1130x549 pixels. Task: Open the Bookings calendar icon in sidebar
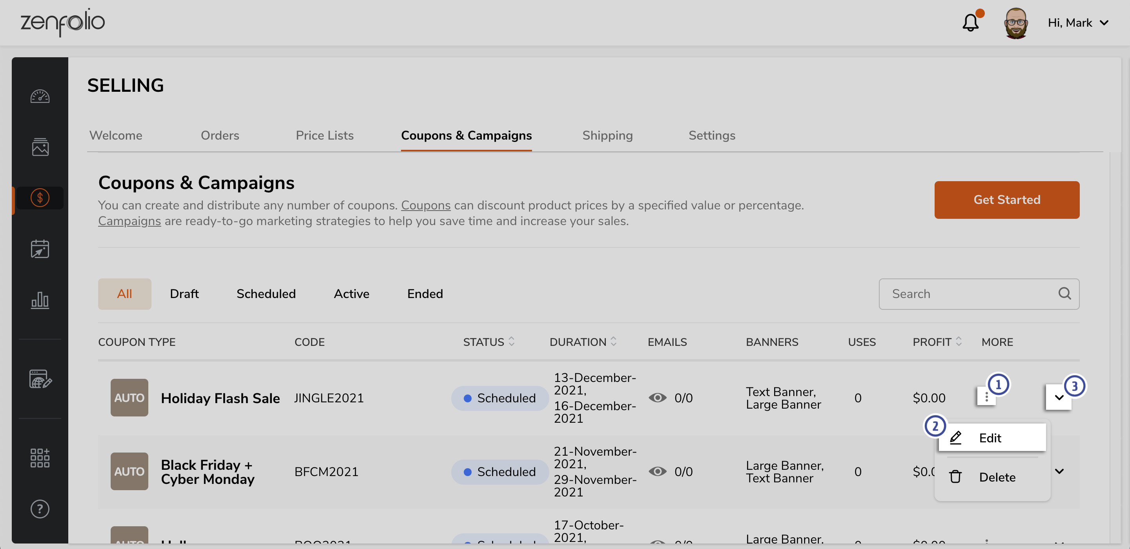40,249
